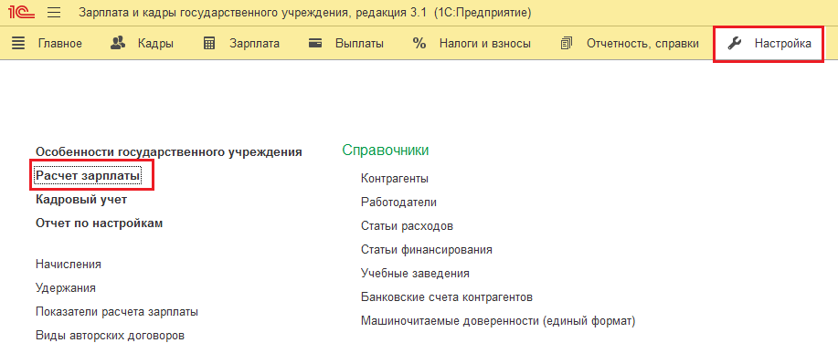Open Расчет зарплаты settings
The image size is (838, 343).
pyautogui.click(x=88, y=175)
